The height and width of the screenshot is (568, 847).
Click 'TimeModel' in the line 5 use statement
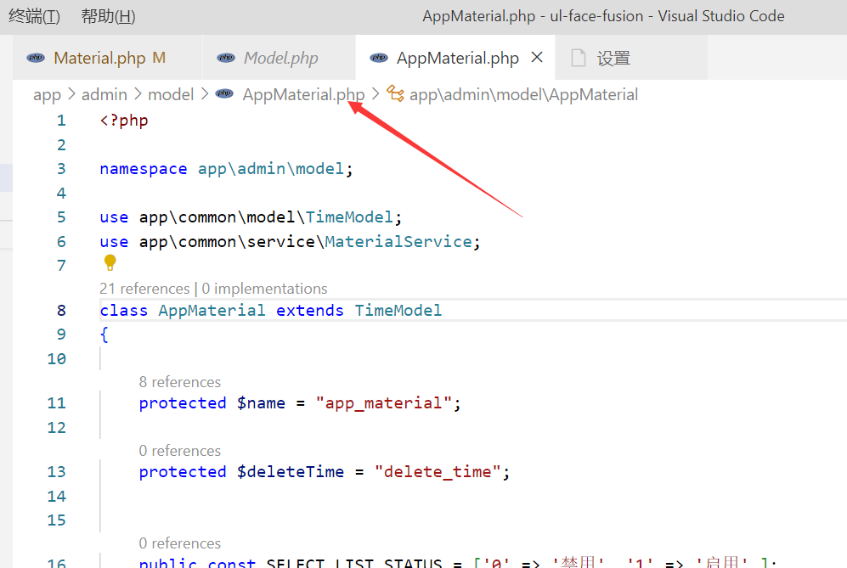[x=349, y=217]
